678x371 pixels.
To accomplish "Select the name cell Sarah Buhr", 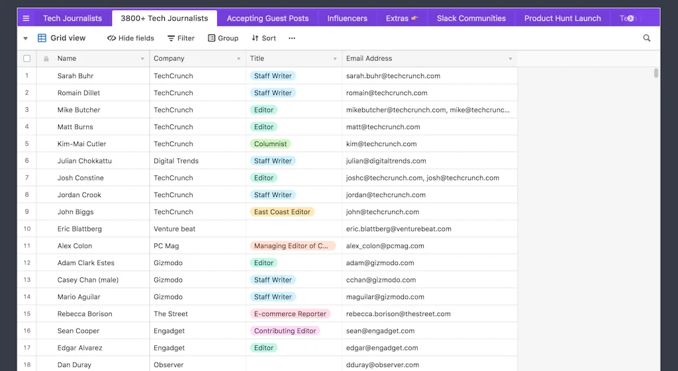I will pos(93,75).
